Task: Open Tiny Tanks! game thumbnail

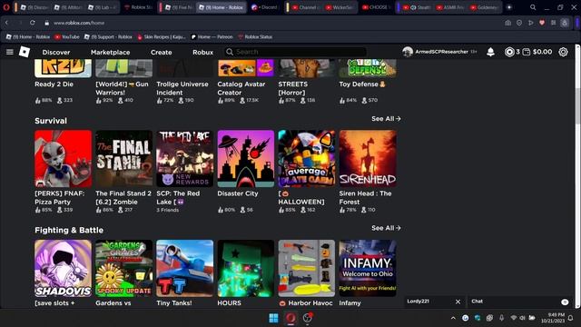Action: click(x=184, y=268)
